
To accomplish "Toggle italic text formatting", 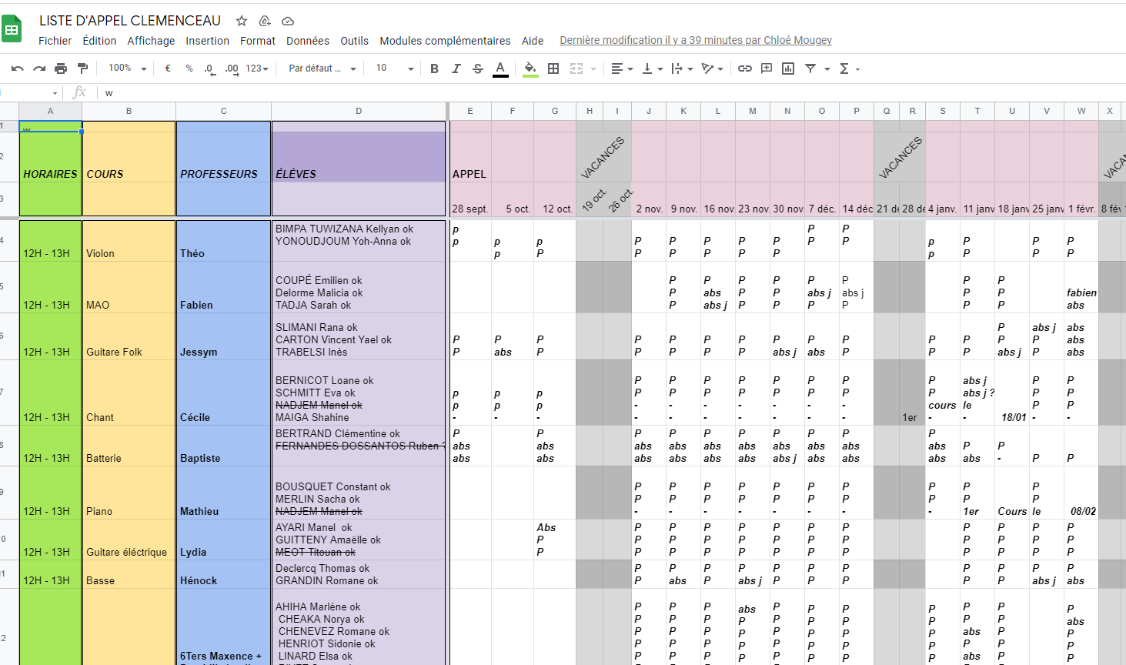I will coord(456,69).
